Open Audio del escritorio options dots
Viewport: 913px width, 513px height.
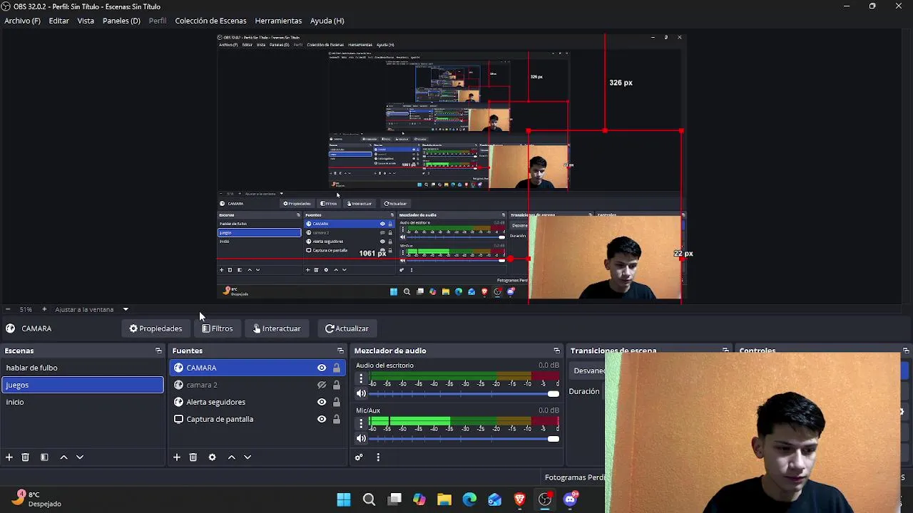click(361, 380)
